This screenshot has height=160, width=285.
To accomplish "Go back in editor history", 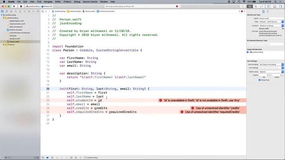I will tap(46, 11).
